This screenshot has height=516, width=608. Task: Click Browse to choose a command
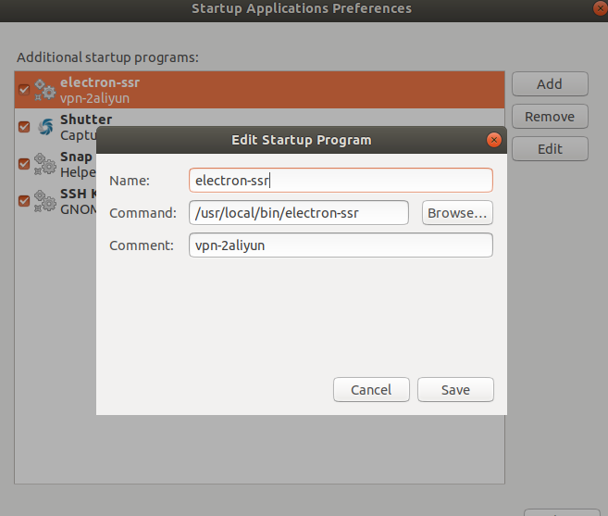click(457, 213)
